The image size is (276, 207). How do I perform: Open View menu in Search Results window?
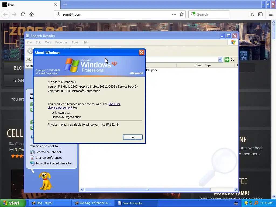point(48,42)
